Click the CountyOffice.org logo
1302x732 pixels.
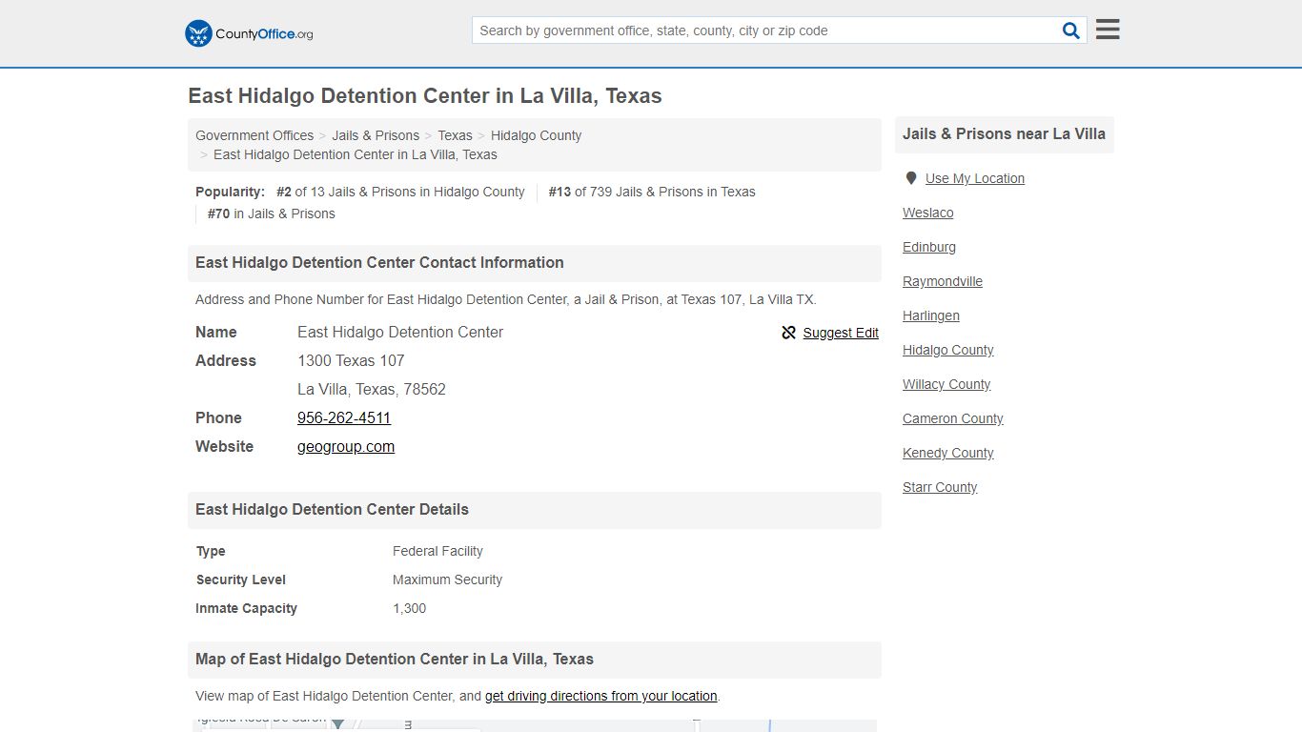point(249,33)
